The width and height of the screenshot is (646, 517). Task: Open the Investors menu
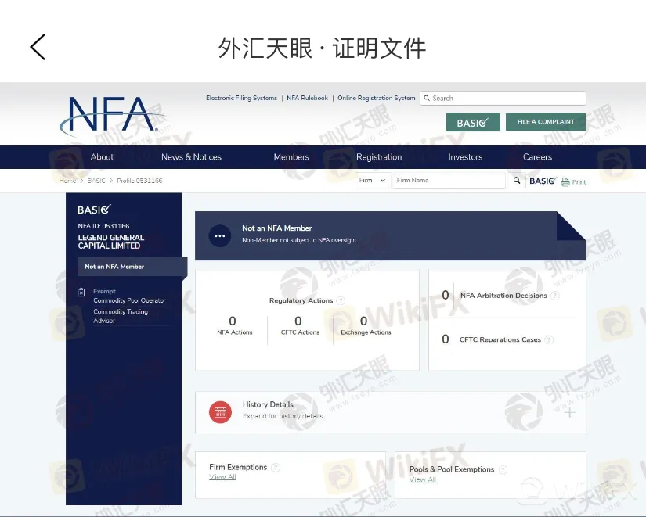tap(465, 157)
